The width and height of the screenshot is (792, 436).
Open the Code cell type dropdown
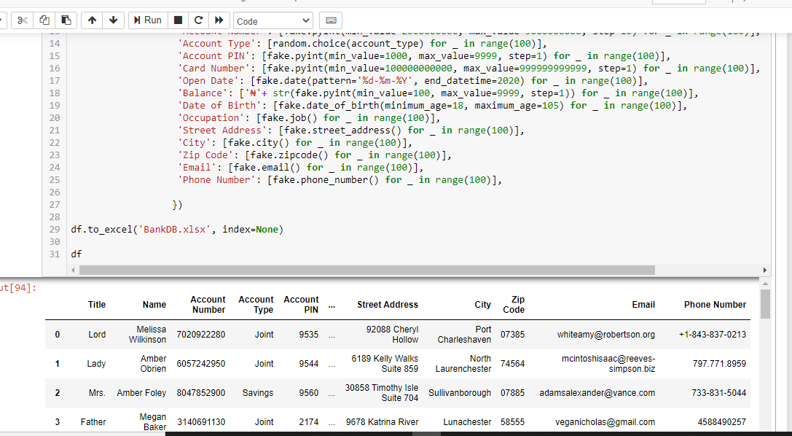point(273,20)
